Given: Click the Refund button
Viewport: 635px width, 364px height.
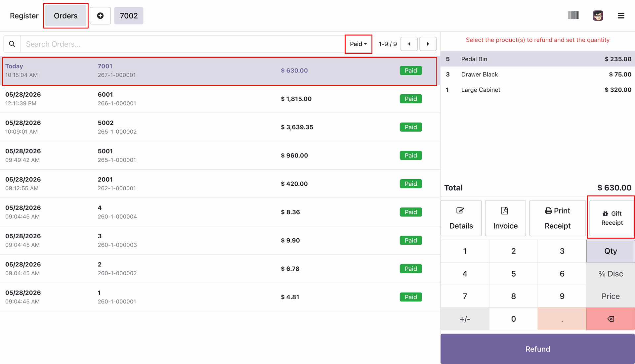Looking at the screenshot, I should [538, 349].
